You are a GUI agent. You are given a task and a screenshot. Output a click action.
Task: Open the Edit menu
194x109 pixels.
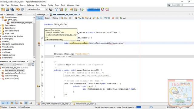click(x=2, y=5)
